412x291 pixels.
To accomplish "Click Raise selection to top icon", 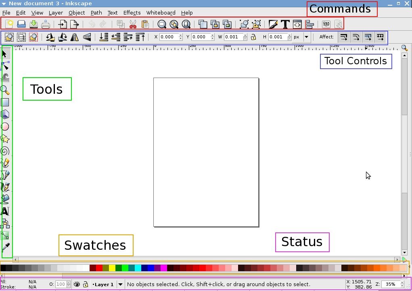I will (x=140, y=37).
